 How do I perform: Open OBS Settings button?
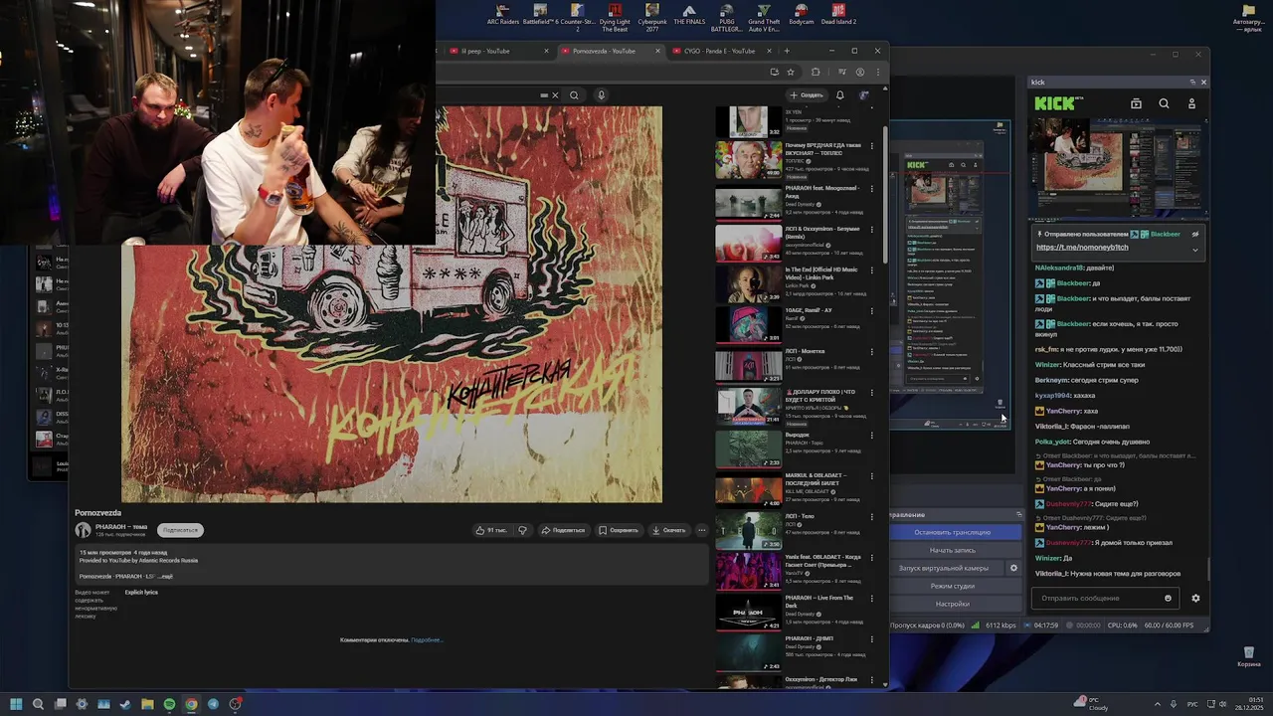[953, 604]
